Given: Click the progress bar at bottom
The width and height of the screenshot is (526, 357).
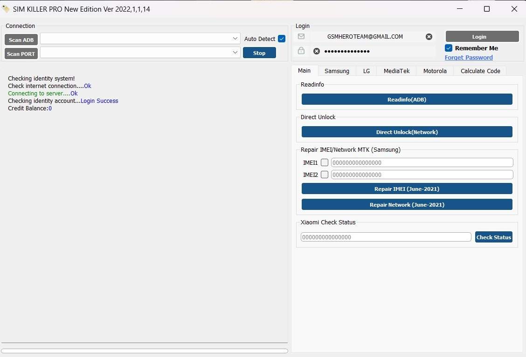Looking at the screenshot, I should coord(145,351).
